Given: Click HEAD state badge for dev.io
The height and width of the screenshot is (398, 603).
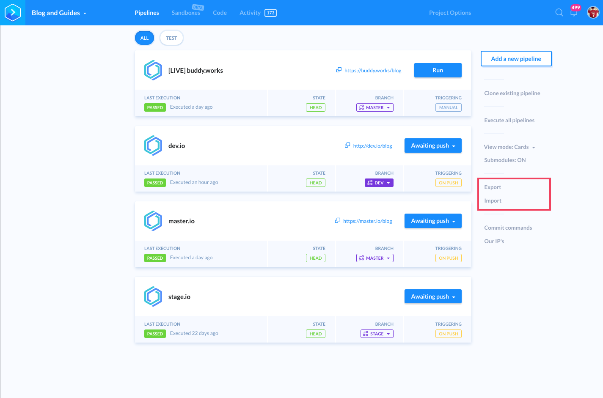Looking at the screenshot, I should pyautogui.click(x=316, y=183).
